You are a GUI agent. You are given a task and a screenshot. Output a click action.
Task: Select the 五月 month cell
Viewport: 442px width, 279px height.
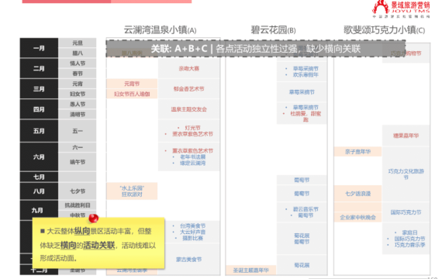(39, 131)
